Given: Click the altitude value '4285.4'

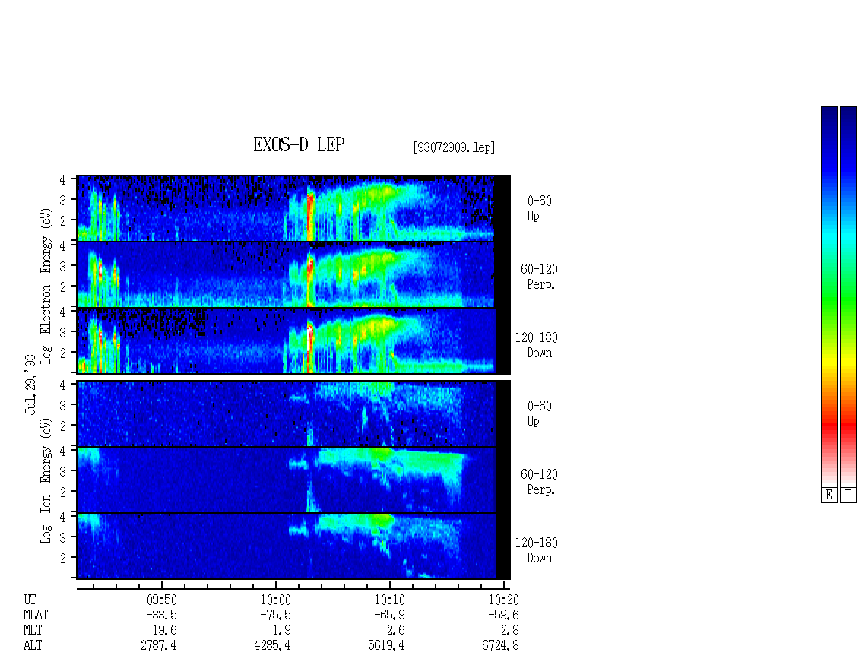Looking at the screenshot, I should coord(273,646).
